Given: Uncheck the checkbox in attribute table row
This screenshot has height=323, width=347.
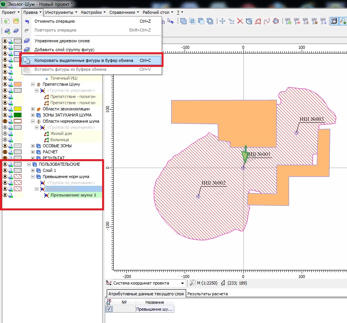Looking at the screenshot, I should 109,309.
